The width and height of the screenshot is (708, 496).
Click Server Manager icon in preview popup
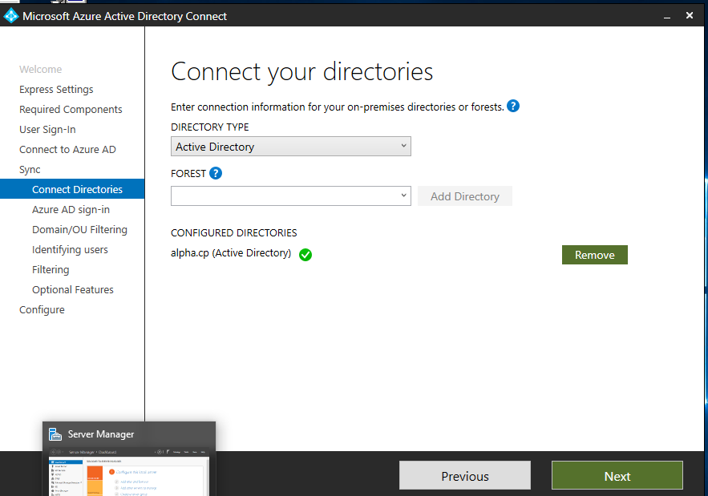click(x=55, y=434)
